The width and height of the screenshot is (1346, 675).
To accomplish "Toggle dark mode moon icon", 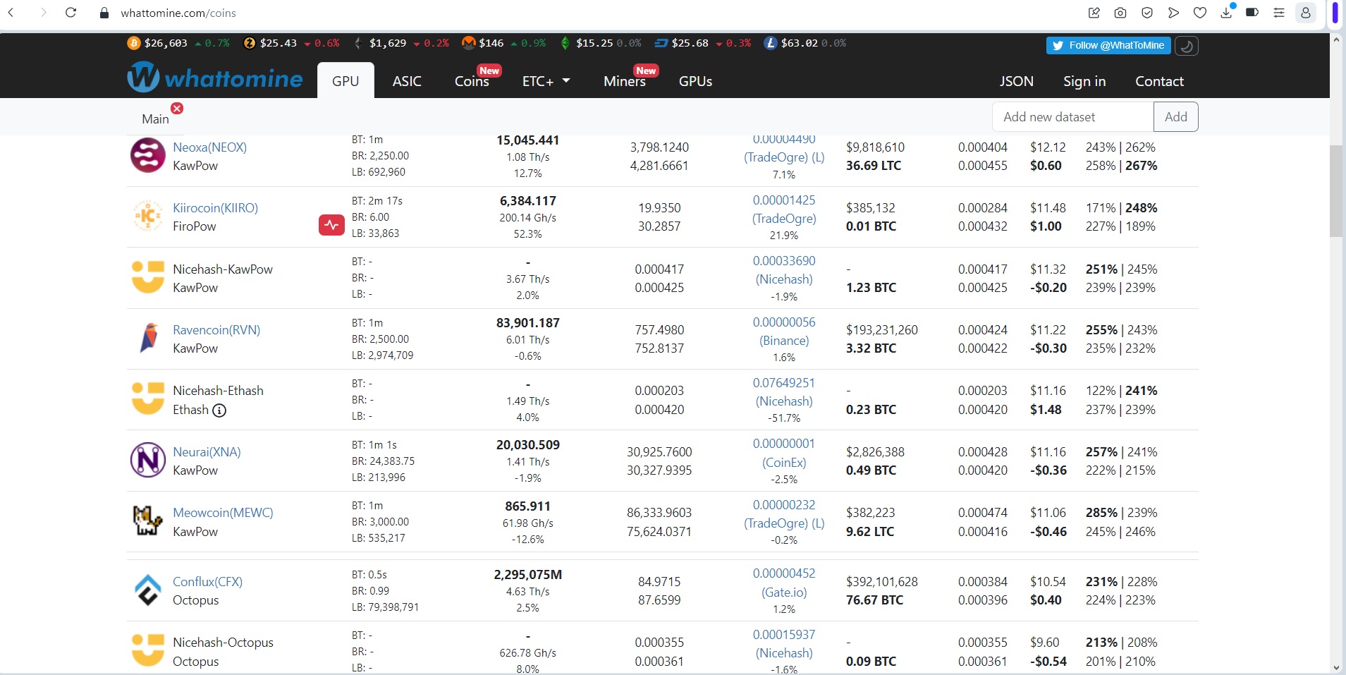I will [x=1187, y=46].
